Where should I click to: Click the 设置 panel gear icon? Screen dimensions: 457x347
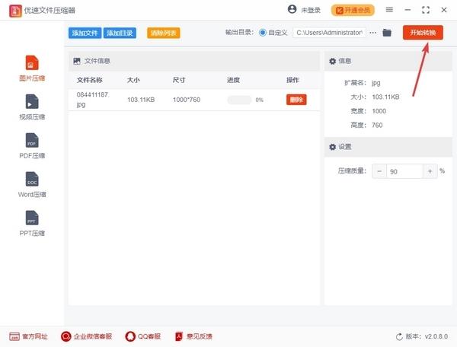pos(333,147)
